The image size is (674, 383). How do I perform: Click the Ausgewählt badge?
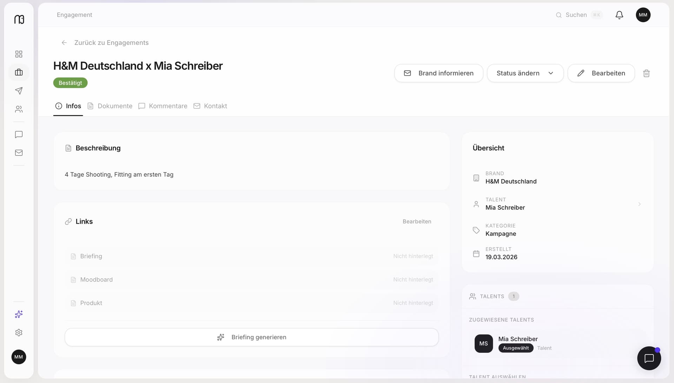click(516, 348)
